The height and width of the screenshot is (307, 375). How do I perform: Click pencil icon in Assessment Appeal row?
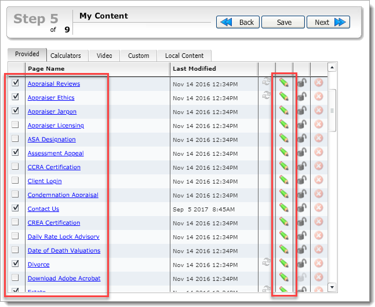tap(284, 152)
